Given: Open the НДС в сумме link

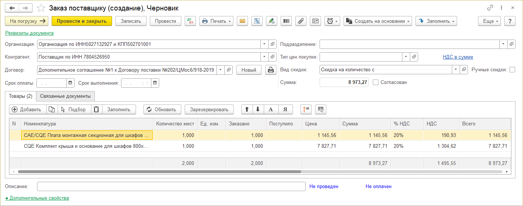Looking at the screenshot, I should (457, 57).
